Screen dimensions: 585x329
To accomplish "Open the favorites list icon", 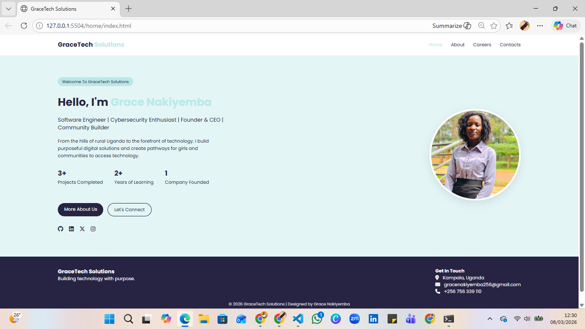I will click(509, 26).
